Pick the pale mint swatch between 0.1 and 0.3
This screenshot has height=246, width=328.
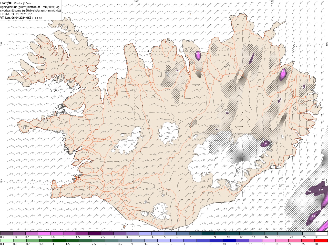(x=7, y=241)
